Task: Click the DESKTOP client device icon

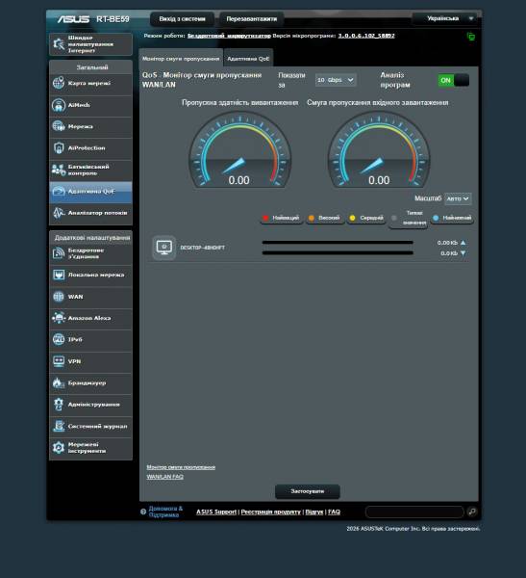Action: (164, 248)
